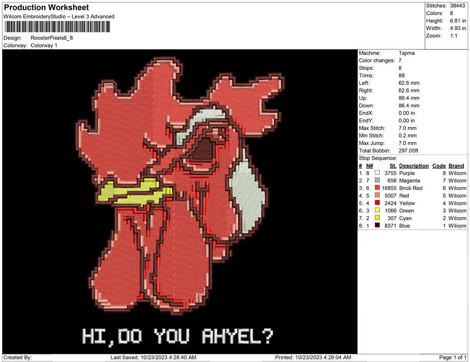Click the "Last Saved" timestamp in the footer
Screen dimensions: 470x362
point(153,357)
